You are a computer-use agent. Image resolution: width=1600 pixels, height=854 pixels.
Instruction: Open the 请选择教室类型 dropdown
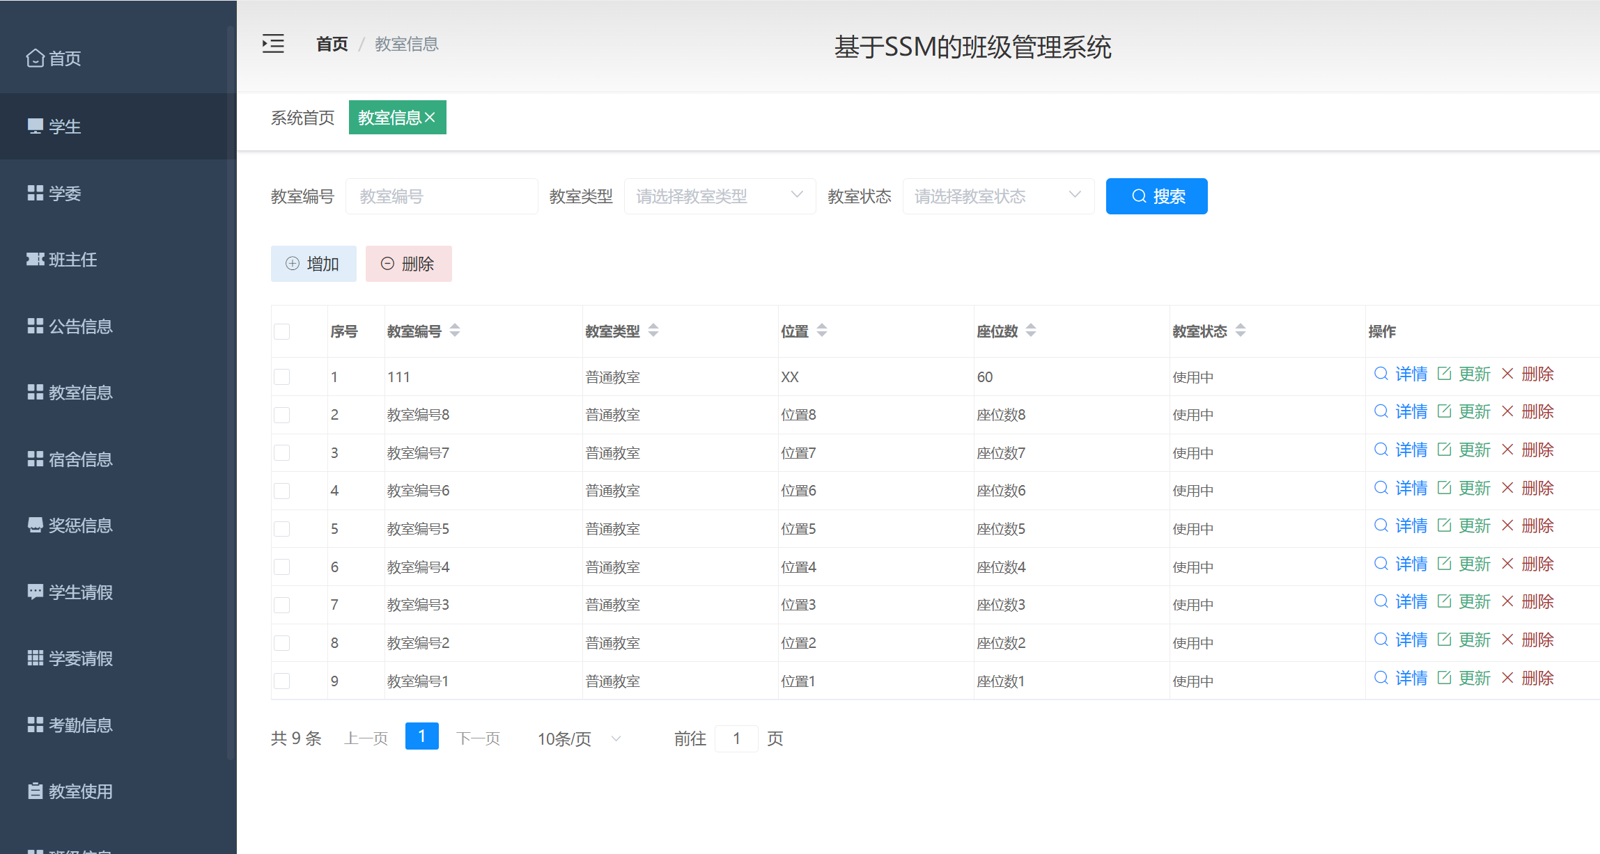click(x=720, y=196)
